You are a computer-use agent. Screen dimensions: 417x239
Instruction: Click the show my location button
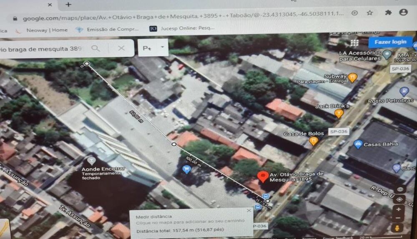coord(399,199)
